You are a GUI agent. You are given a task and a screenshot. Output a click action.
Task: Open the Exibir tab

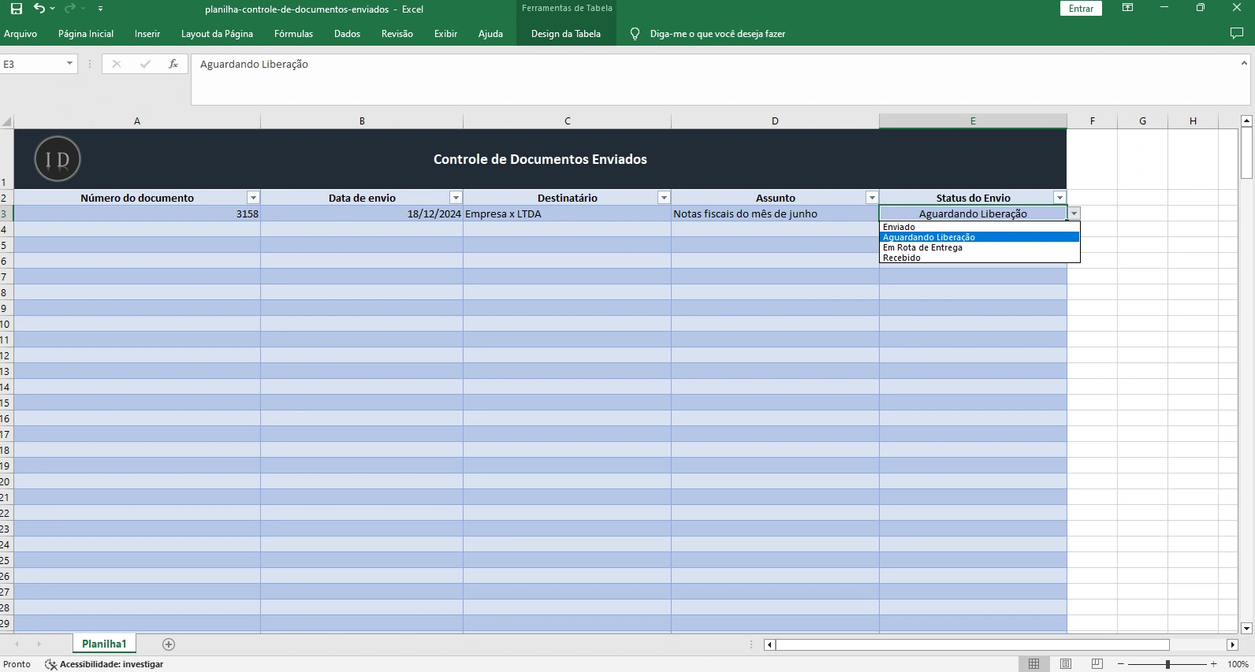click(445, 34)
